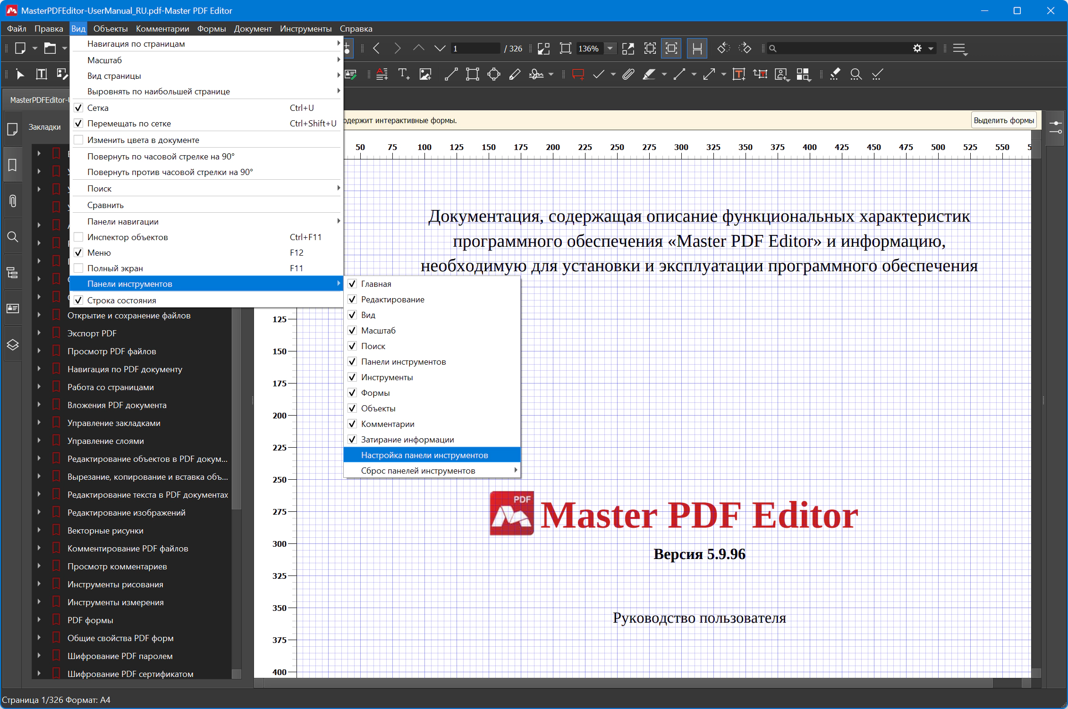This screenshot has height=709, width=1068.
Task: Select the pencil drawing tool
Action: pyautogui.click(x=515, y=75)
